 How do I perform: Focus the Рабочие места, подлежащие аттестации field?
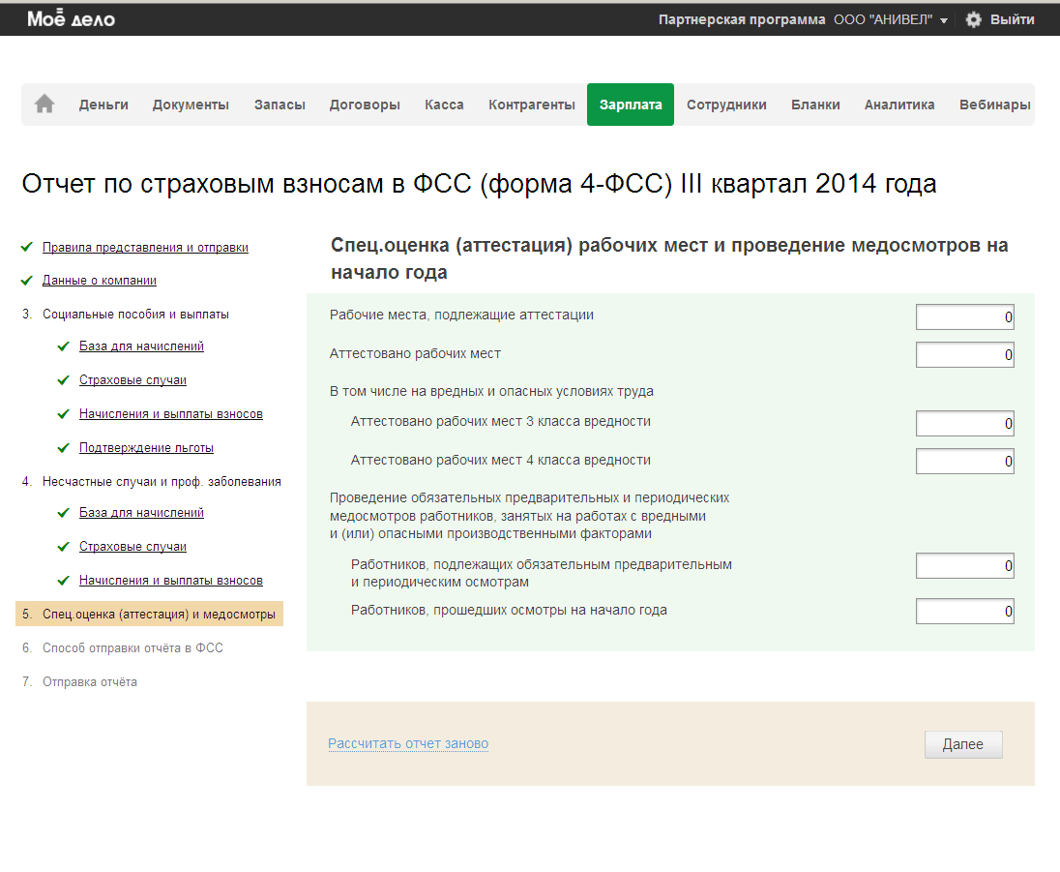(964, 317)
